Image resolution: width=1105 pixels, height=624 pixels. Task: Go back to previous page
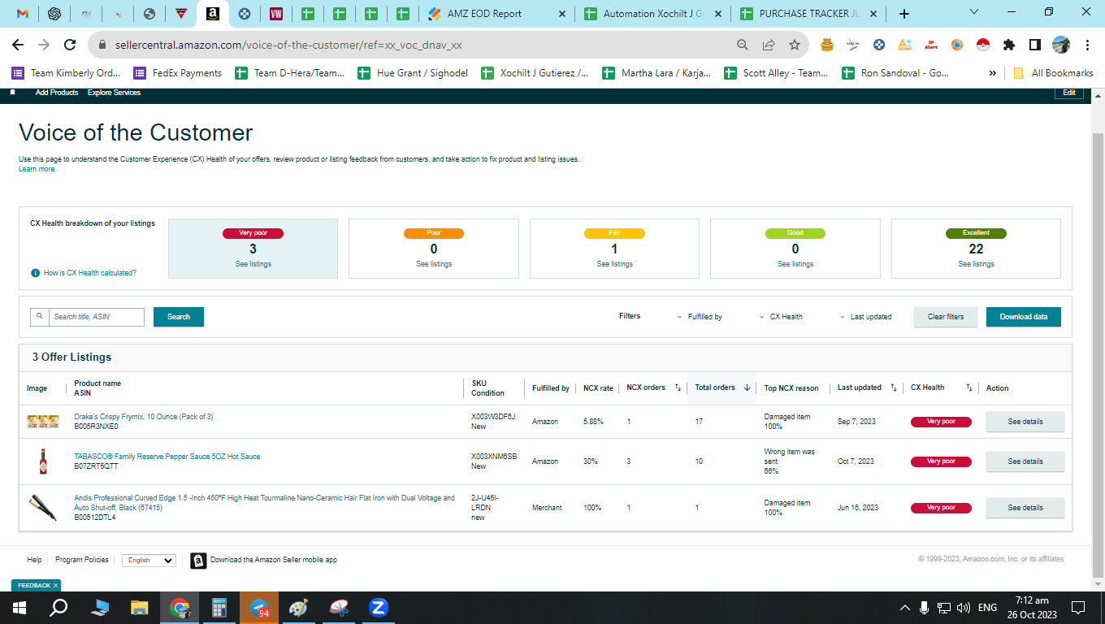point(18,45)
